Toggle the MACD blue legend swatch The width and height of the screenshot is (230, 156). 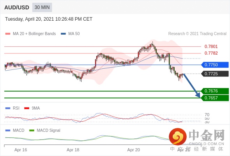8,131
